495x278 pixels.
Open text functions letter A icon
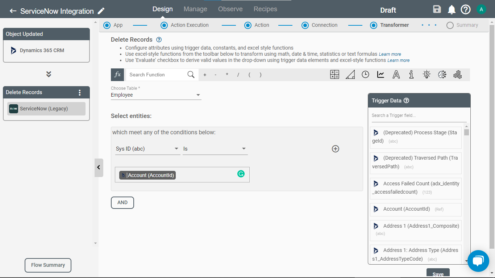[x=396, y=75]
